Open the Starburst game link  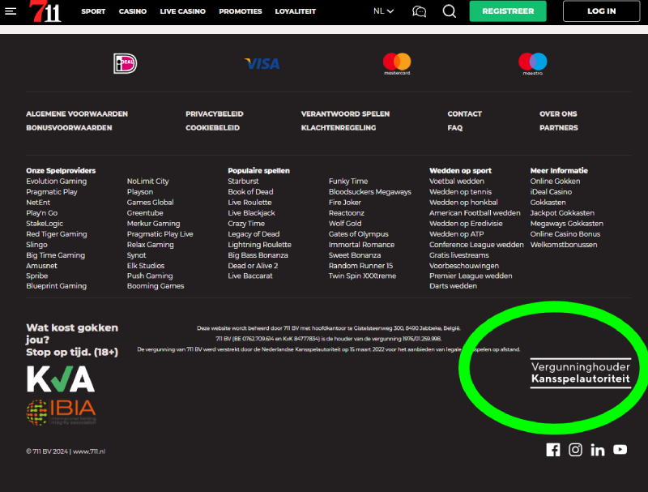244,181
